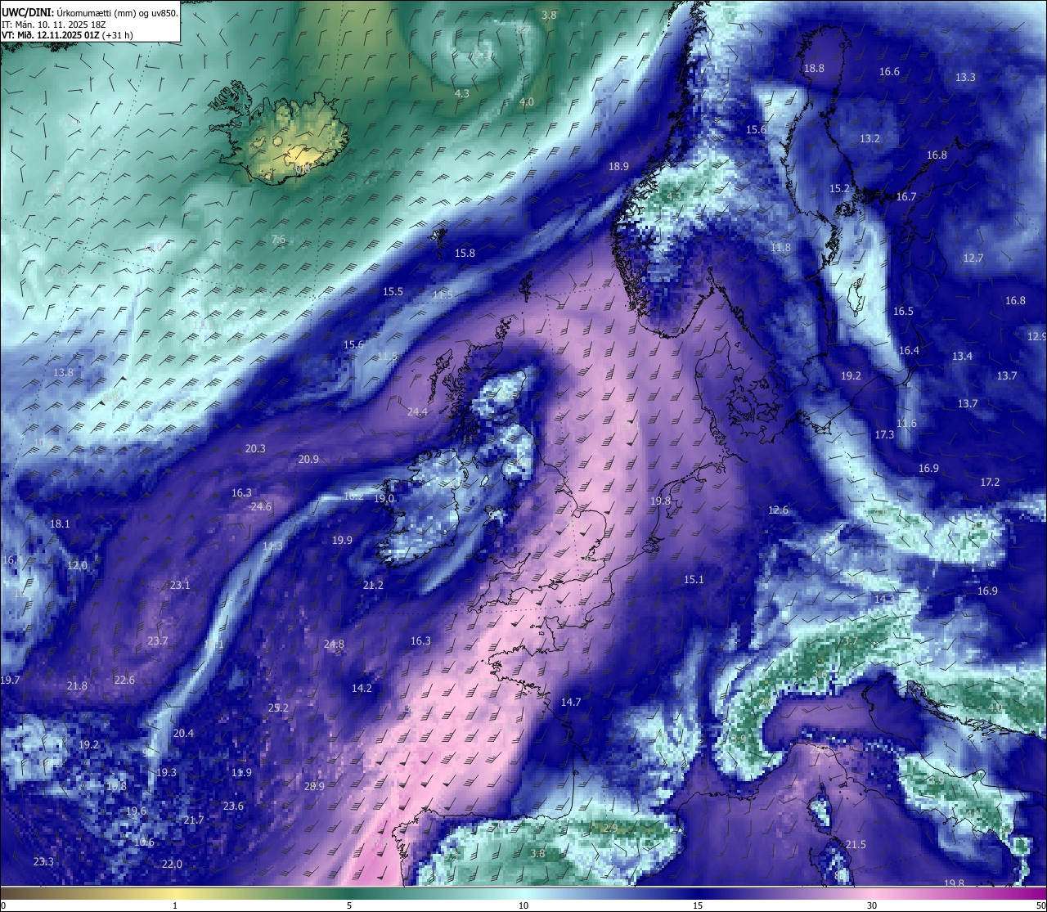This screenshot has height=912, width=1047.
Task: Click the value label 15.1 over central Europe
Action: pyautogui.click(x=694, y=580)
